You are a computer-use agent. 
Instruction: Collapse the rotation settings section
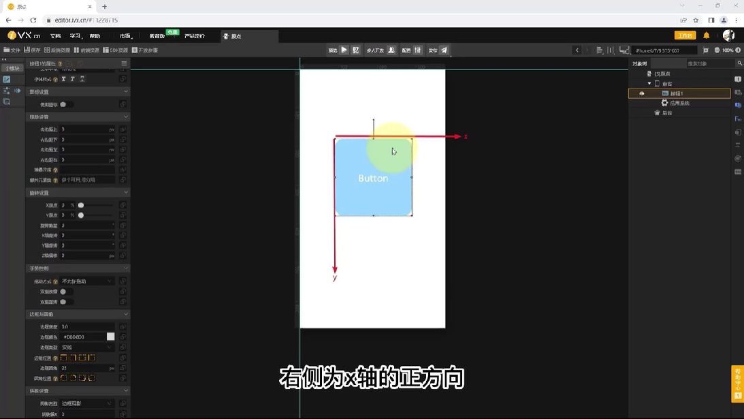point(125,193)
